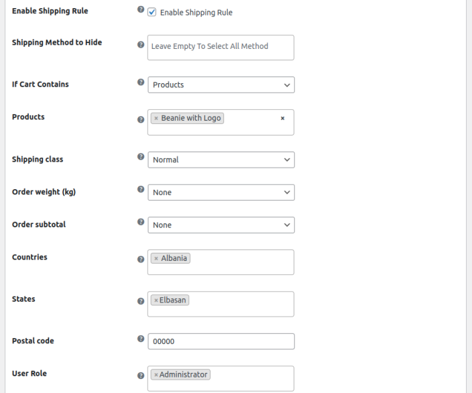Click the Order subtotal help icon

point(141,222)
